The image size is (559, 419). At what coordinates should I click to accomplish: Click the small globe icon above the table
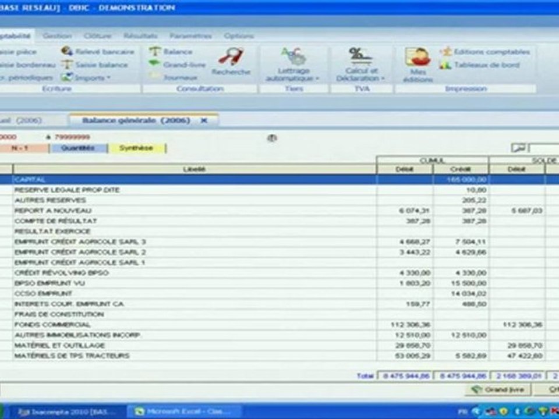click(272, 138)
